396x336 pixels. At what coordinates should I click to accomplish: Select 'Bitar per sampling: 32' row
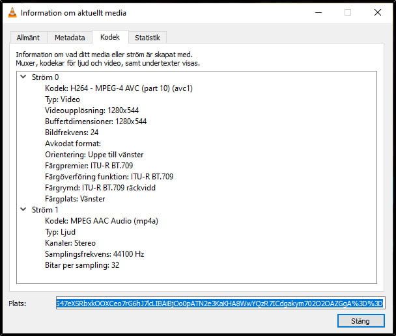[82, 265]
